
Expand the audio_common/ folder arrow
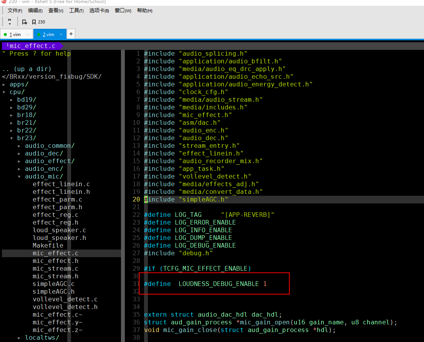(19, 146)
